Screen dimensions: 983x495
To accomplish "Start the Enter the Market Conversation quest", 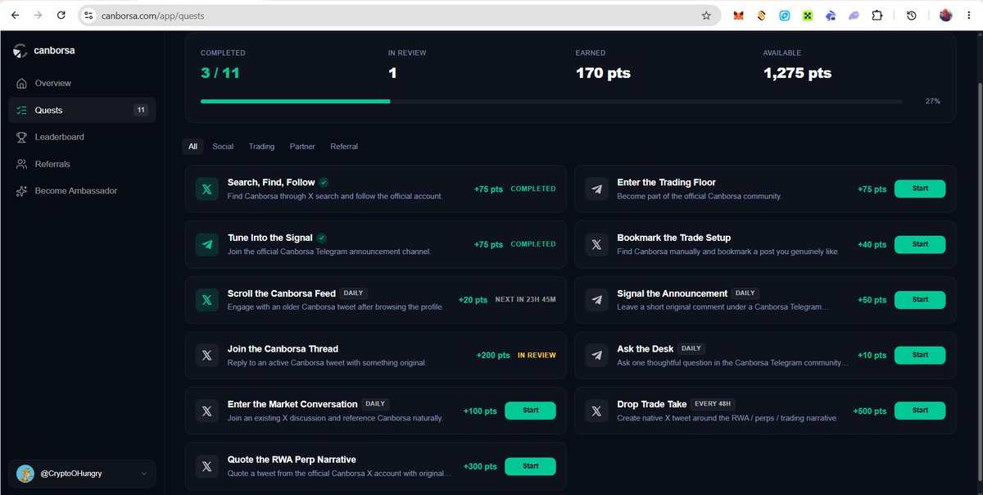I will [530, 411].
